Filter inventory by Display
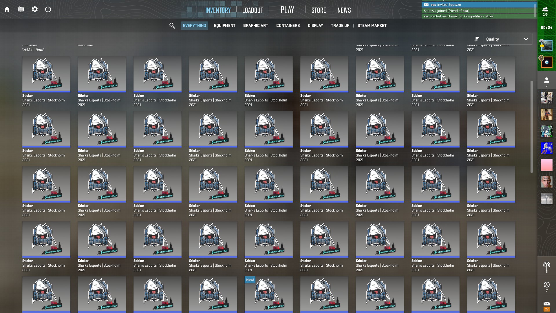The image size is (556, 313). tap(315, 26)
